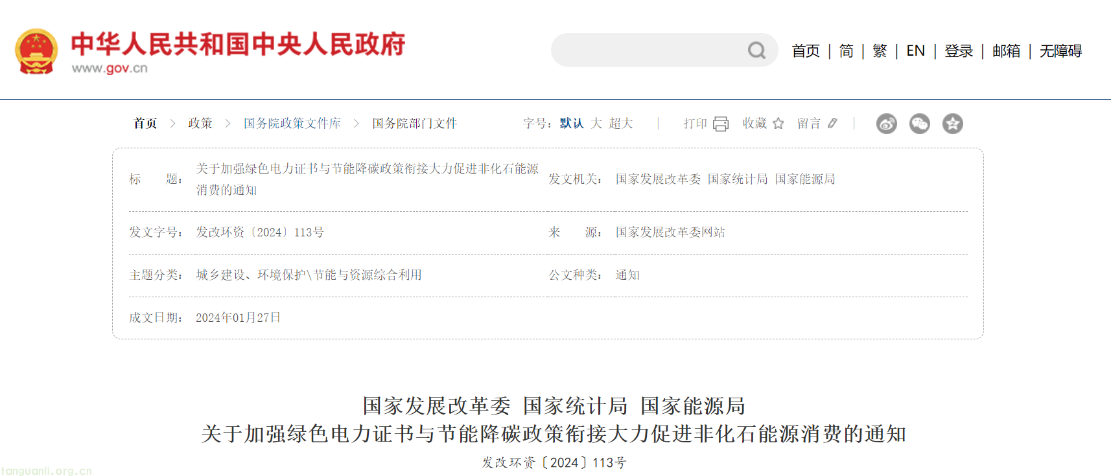The width and height of the screenshot is (1111, 476).
Task: Click the 打印 print text
Action: 695,123
